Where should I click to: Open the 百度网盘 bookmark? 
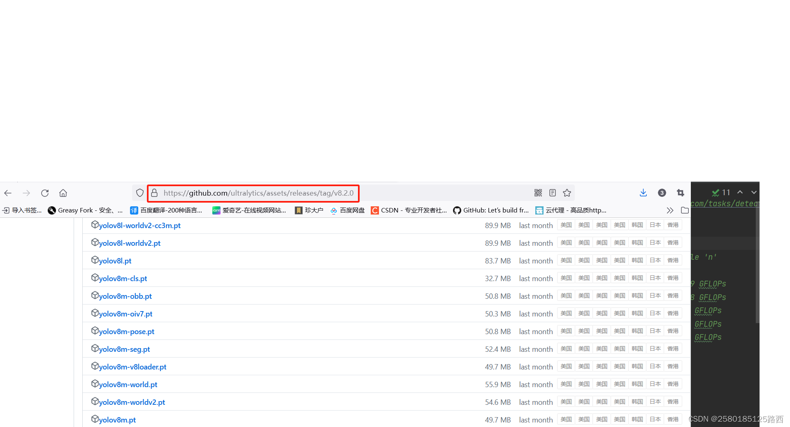(x=347, y=210)
